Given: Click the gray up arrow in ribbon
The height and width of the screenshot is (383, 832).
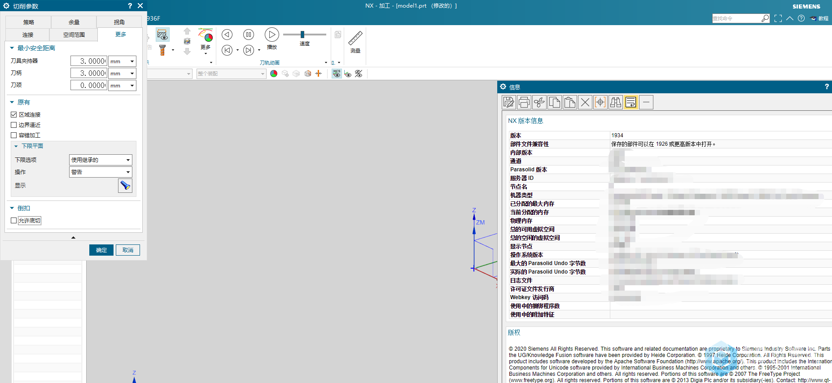Looking at the screenshot, I should tap(187, 31).
